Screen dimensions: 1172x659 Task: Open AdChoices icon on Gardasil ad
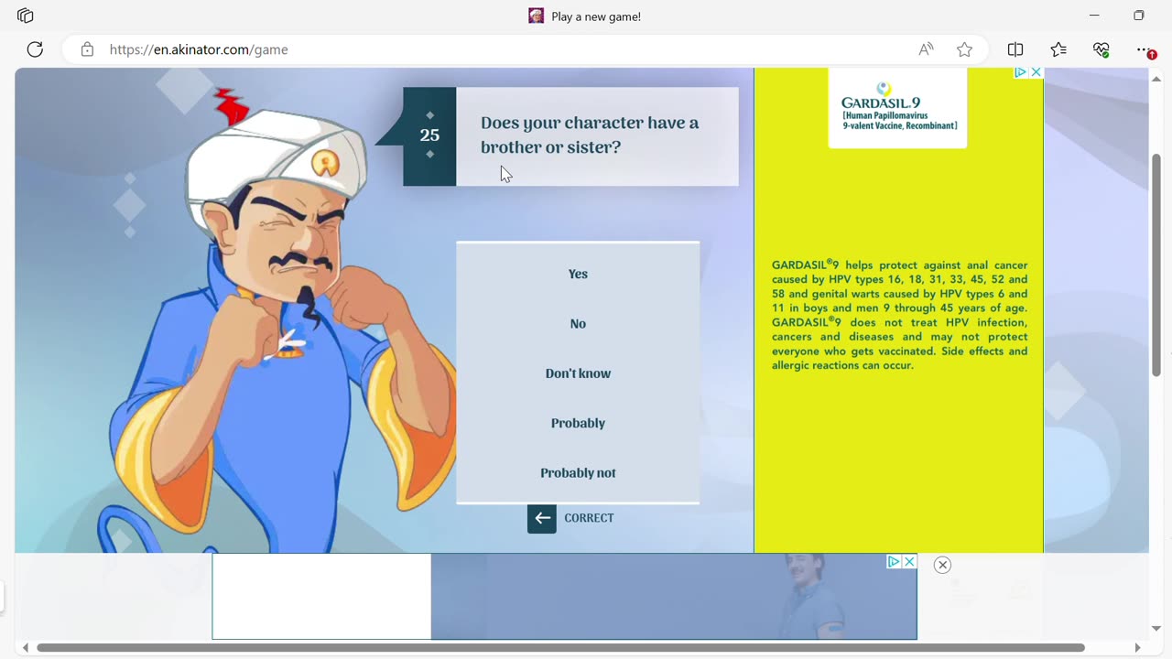1020,72
